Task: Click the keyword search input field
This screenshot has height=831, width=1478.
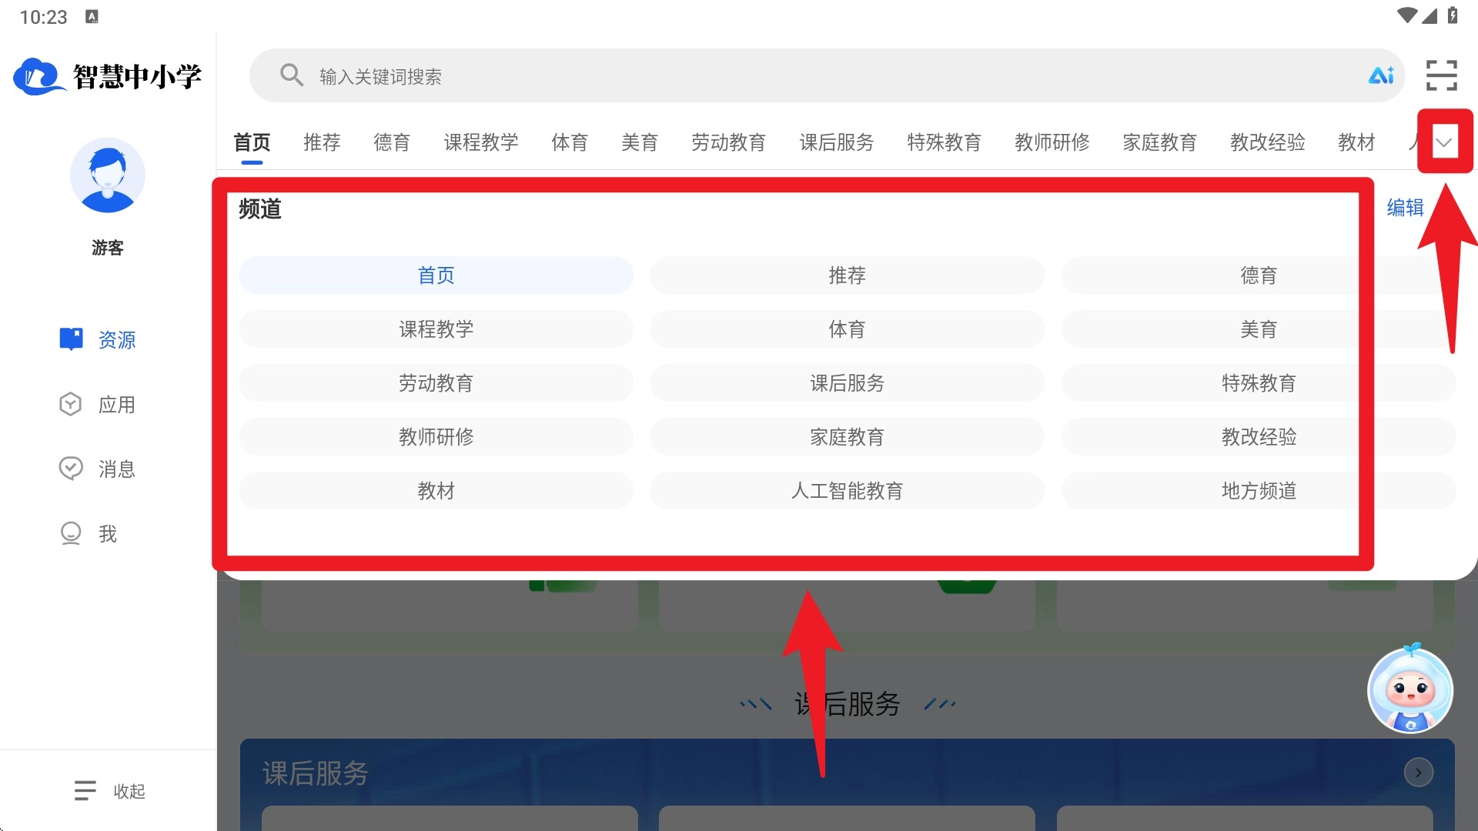Action: (770, 76)
